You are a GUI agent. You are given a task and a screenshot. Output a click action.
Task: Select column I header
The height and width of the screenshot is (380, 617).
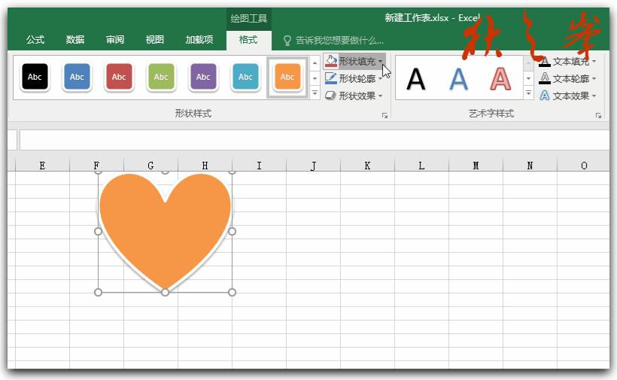pos(260,166)
